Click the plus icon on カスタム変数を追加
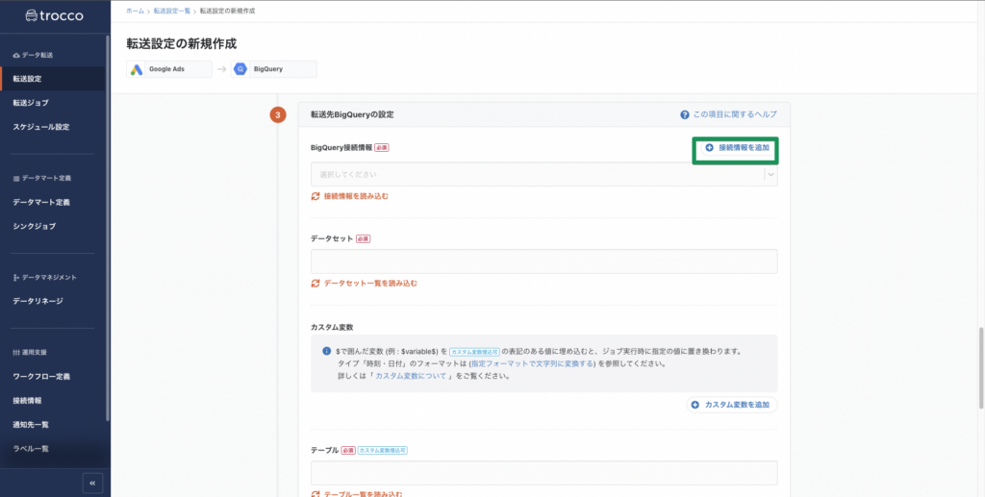This screenshot has width=985, height=497. click(x=695, y=405)
